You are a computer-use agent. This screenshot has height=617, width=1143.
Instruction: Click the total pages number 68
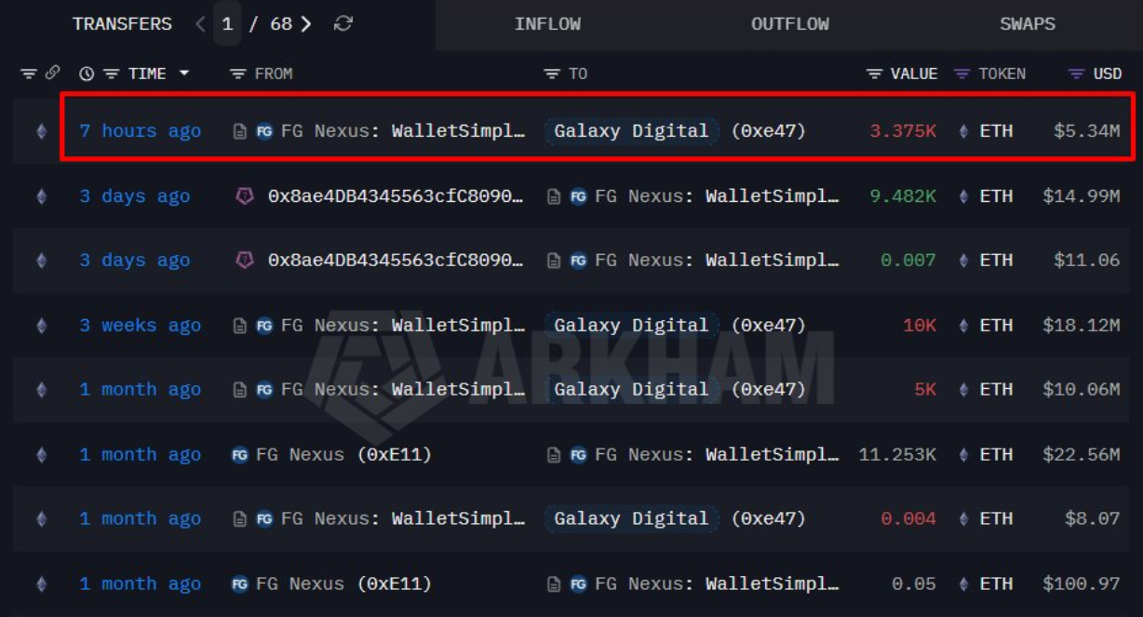click(281, 24)
